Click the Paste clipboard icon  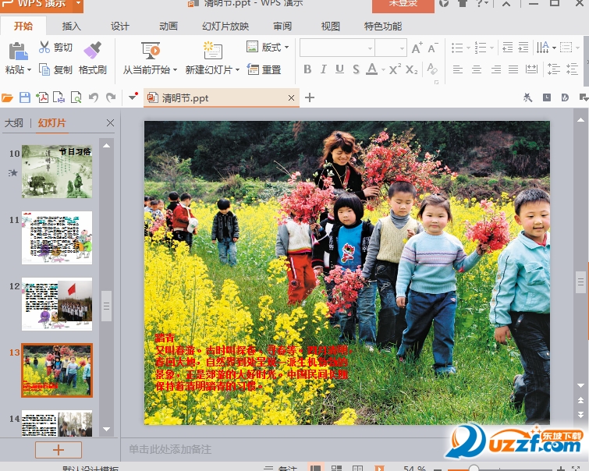pos(18,51)
